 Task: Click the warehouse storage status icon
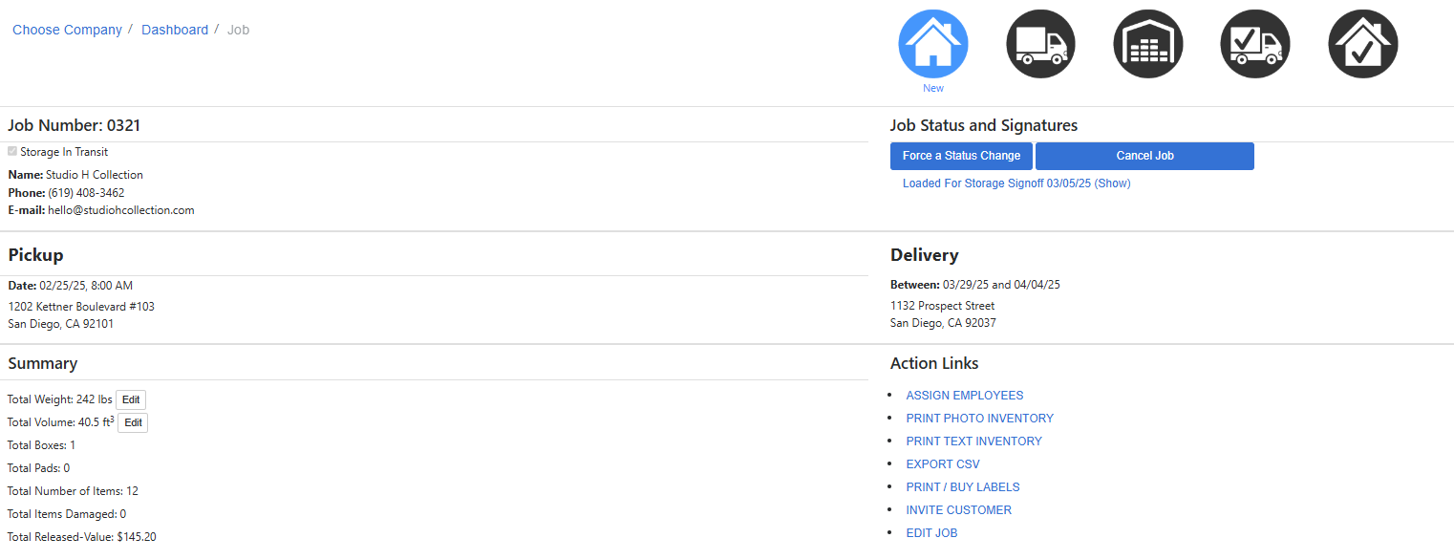(x=1147, y=44)
